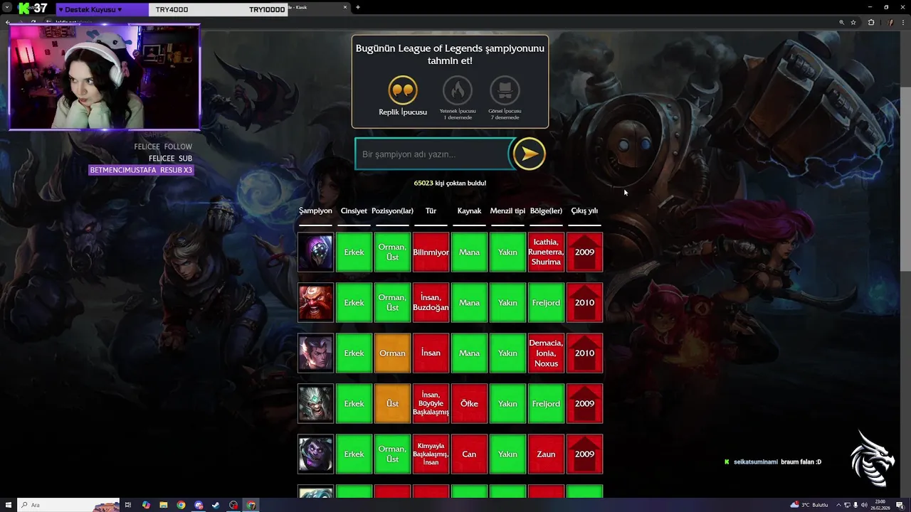Click the Tür column header
The image size is (911, 512).
431,210
